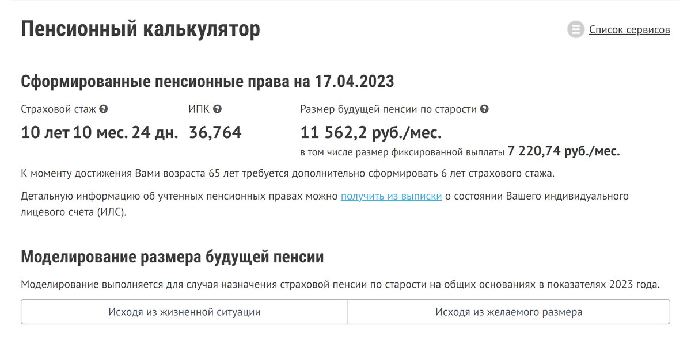Screen dimensions: 691x348
Task: Click the sentence about reaching age 65
Action: (288, 173)
